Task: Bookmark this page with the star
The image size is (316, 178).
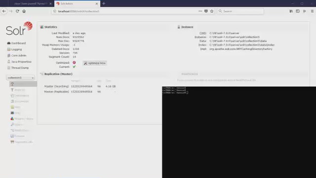Action: pos(212,11)
